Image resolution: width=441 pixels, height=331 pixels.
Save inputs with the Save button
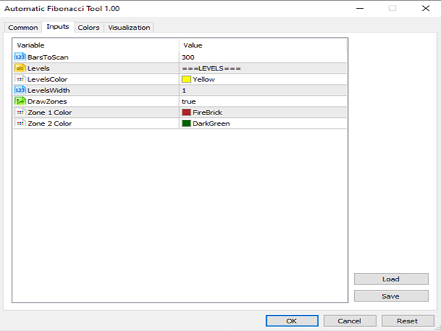coord(391,296)
